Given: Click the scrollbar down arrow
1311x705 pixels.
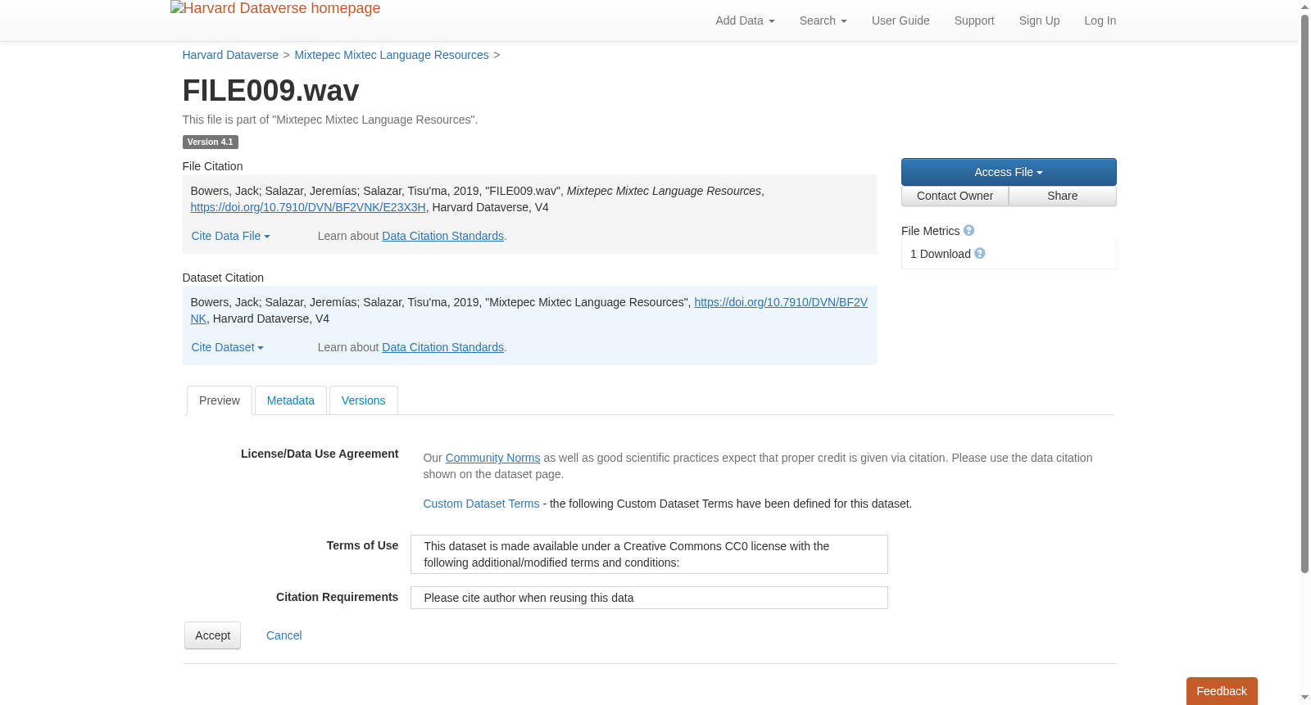Looking at the screenshot, I should coord(1305,698).
